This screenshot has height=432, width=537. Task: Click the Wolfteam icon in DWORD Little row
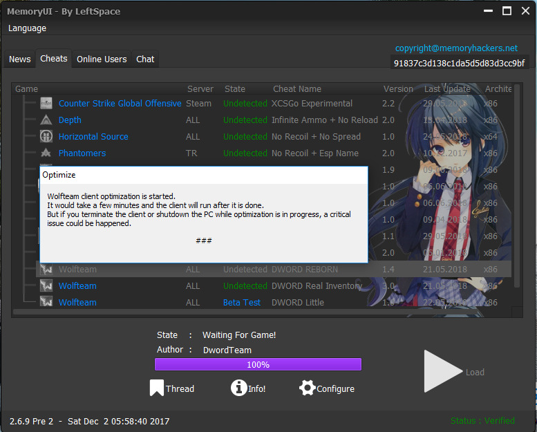click(x=46, y=302)
